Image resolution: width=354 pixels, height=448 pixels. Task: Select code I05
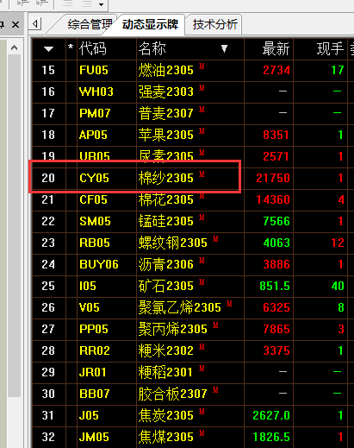tap(88, 286)
